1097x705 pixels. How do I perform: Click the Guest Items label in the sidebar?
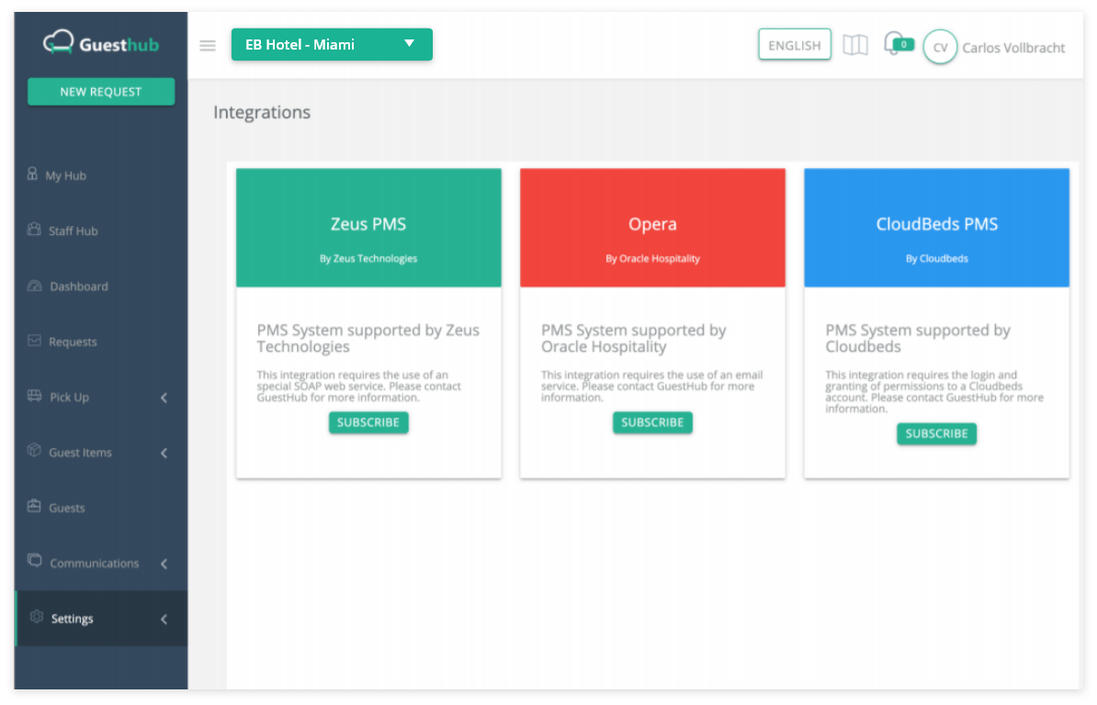pos(81,453)
